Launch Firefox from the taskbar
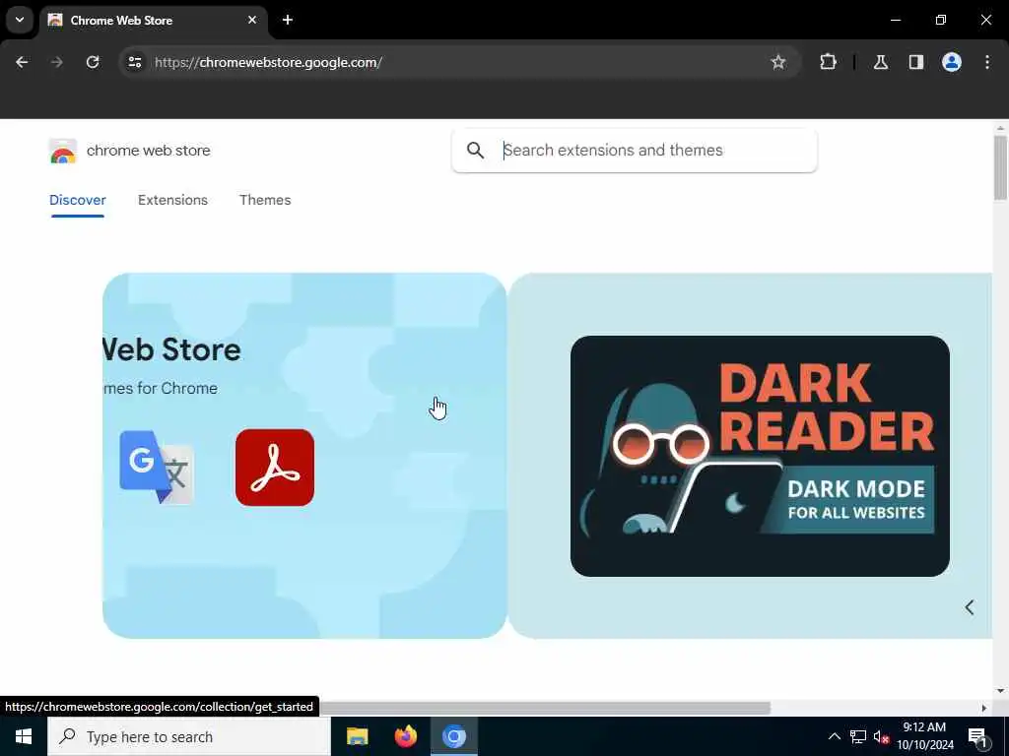1009x756 pixels. (x=405, y=736)
